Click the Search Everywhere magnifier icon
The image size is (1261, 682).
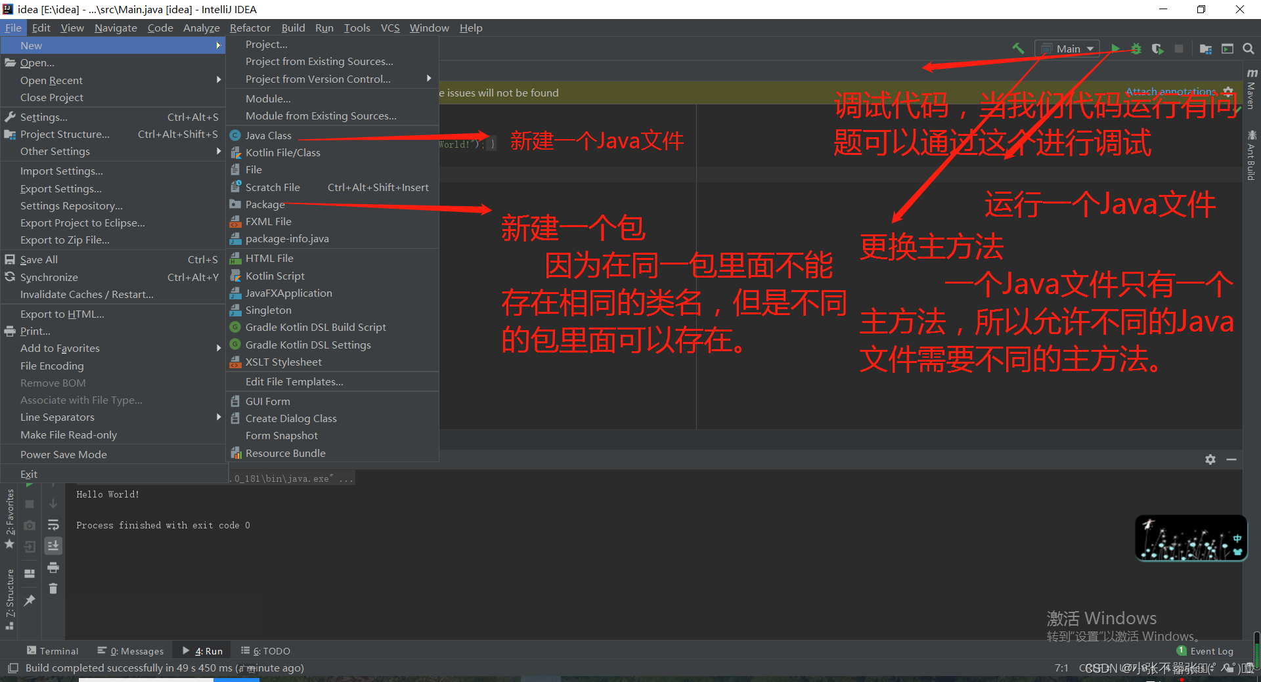1249,49
